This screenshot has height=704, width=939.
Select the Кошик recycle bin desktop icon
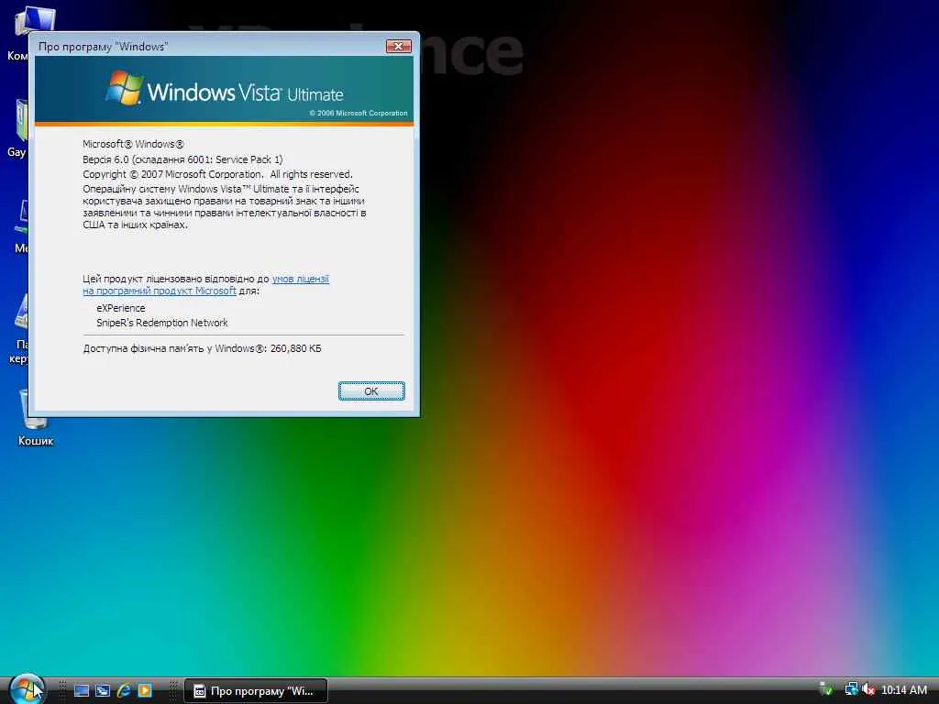point(36,417)
